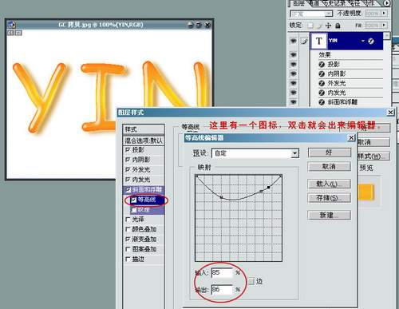Toggle eye icon for 效果 row
Screen dimensions: 399x309
293,54
